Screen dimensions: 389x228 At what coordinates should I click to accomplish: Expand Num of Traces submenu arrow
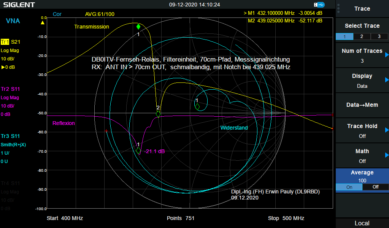pyautogui.click(x=386, y=55)
